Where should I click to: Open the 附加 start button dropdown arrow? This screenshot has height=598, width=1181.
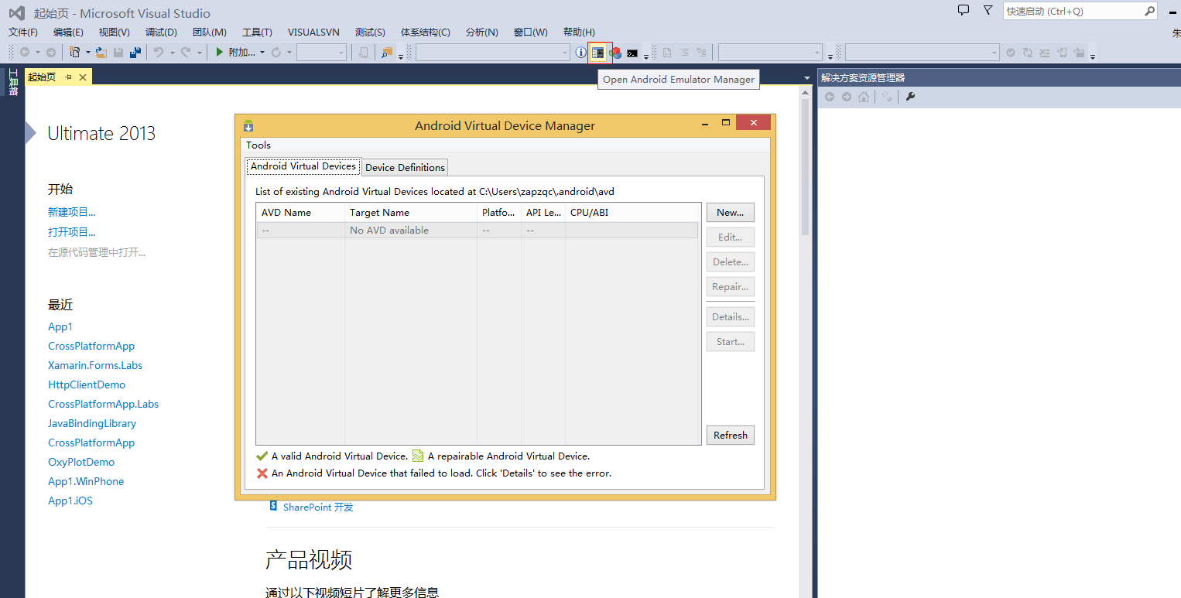(x=262, y=53)
